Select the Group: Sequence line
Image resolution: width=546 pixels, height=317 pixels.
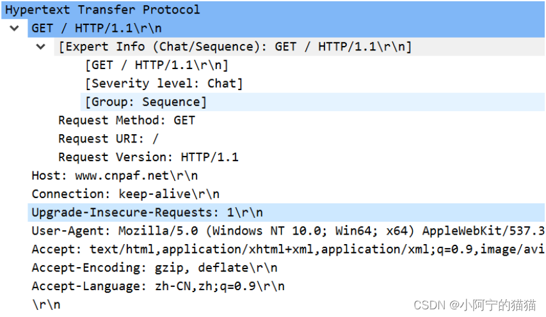click(x=313, y=102)
